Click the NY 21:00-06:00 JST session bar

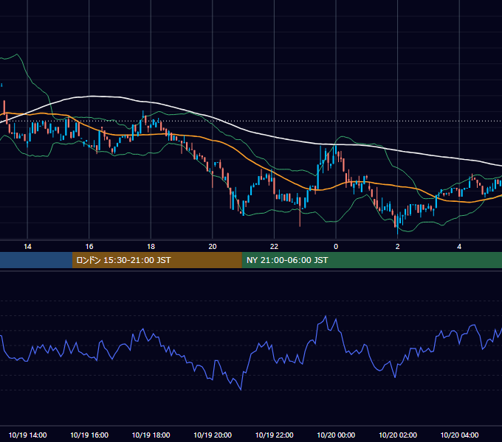tap(371, 260)
